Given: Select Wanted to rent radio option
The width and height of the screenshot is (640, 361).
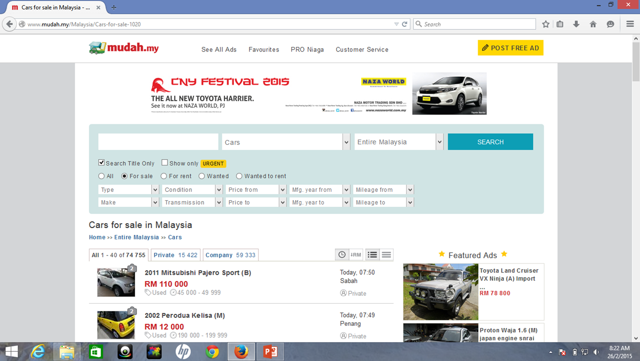Looking at the screenshot, I should [x=239, y=176].
